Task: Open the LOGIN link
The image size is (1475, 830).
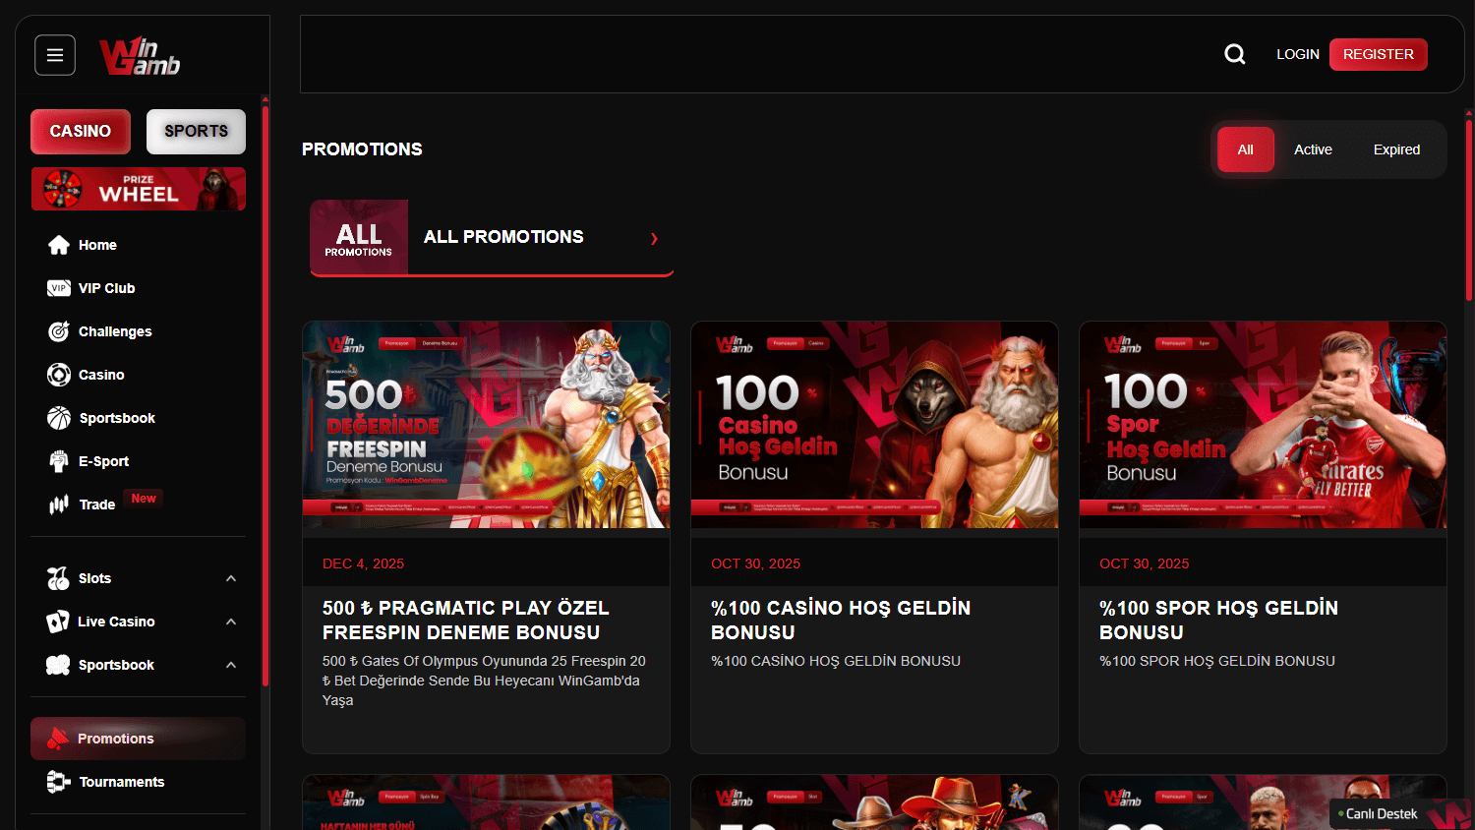Action: 1297,54
